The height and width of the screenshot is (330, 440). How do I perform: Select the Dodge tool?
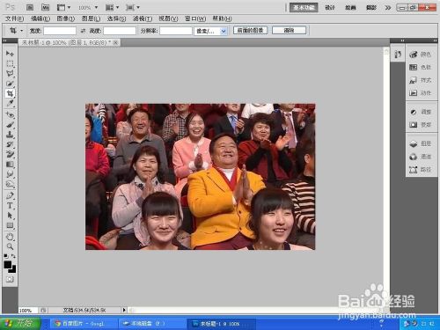[x=10, y=185]
